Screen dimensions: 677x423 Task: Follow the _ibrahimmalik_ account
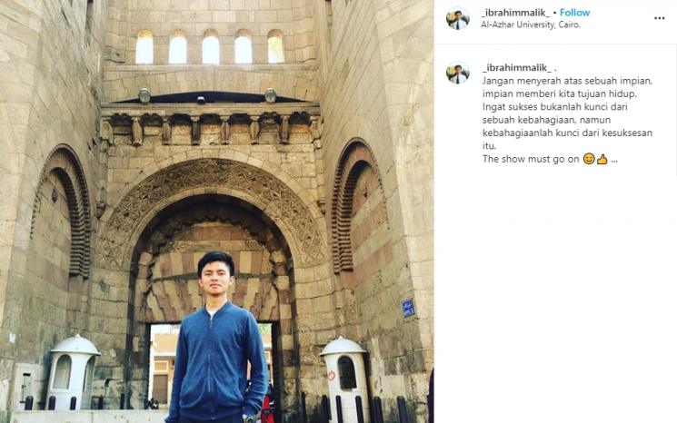pyautogui.click(x=574, y=13)
